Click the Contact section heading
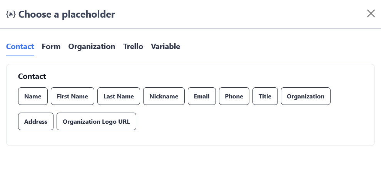This screenshot has height=180, width=381. [32, 77]
